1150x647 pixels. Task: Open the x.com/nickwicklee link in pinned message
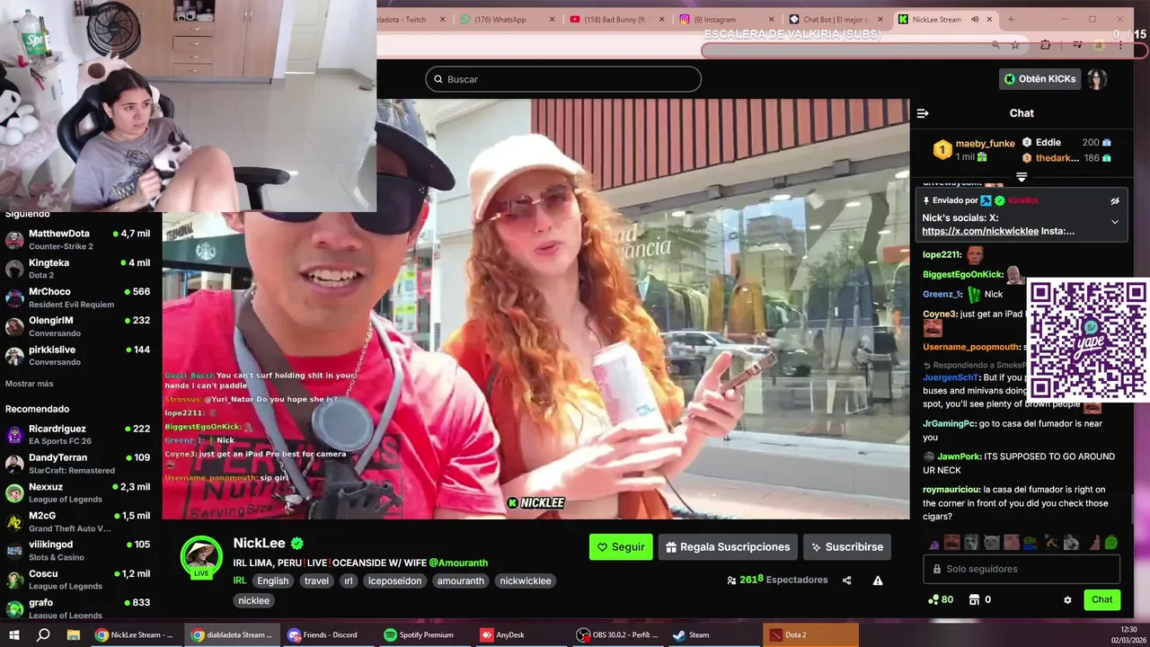tap(979, 231)
